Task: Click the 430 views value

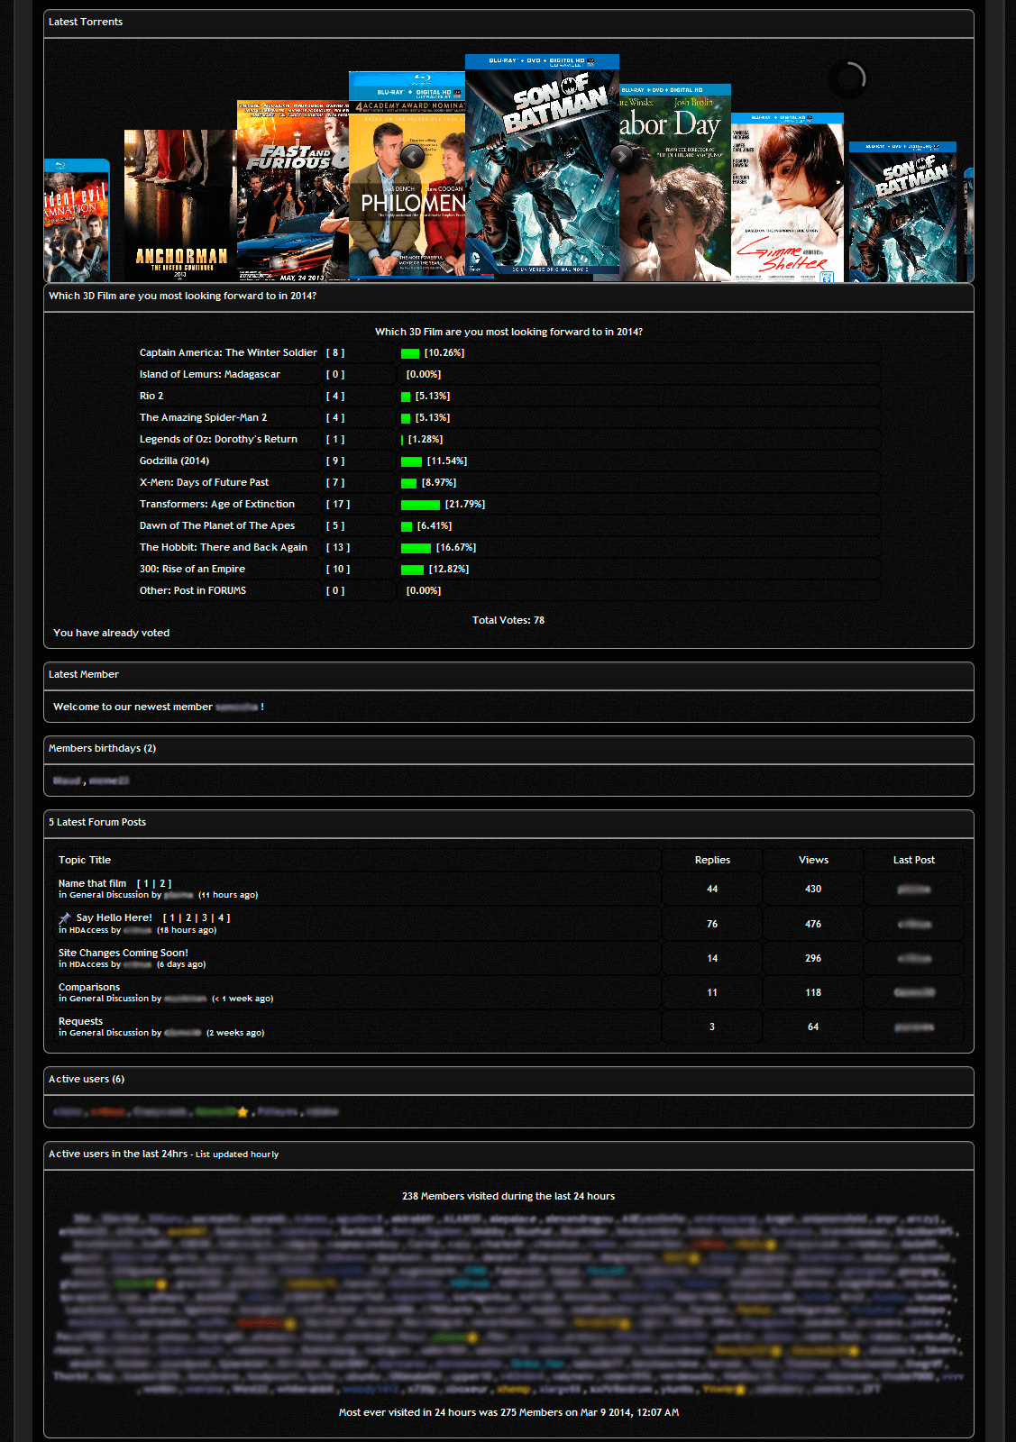Action: pyautogui.click(x=813, y=889)
